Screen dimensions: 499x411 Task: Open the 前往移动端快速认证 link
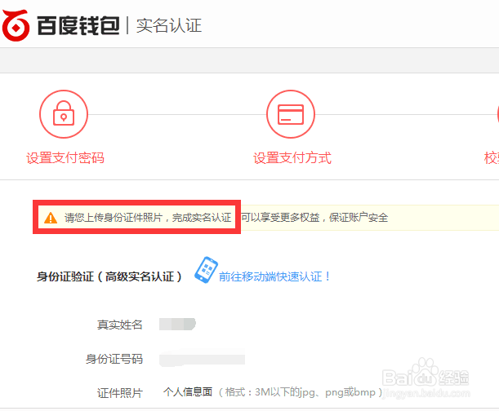(274, 276)
